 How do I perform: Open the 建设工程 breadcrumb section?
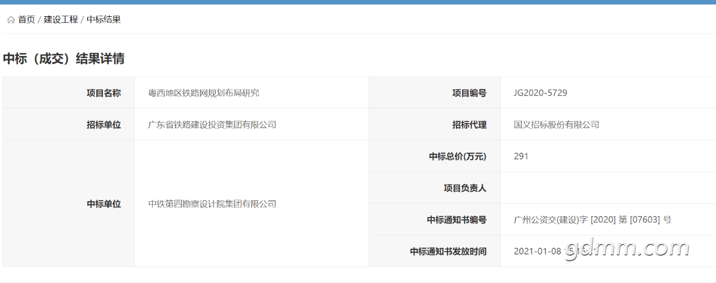pyautogui.click(x=61, y=20)
